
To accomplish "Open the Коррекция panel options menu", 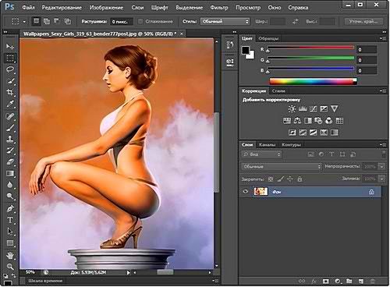I will tap(383, 91).
